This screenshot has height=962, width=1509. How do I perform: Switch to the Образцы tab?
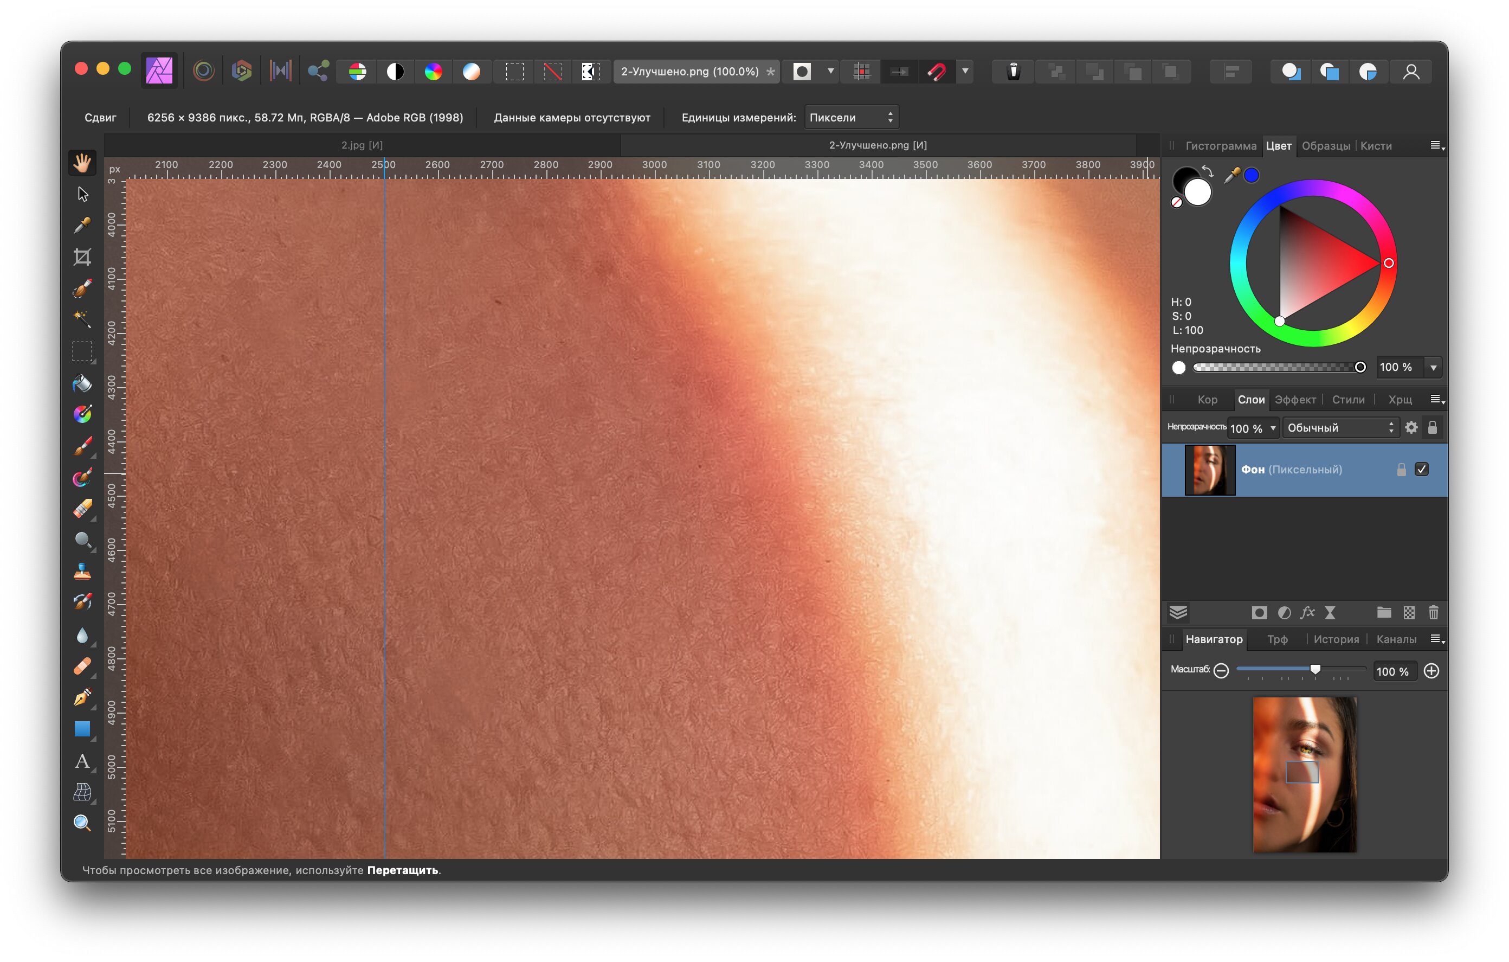coord(1325,145)
